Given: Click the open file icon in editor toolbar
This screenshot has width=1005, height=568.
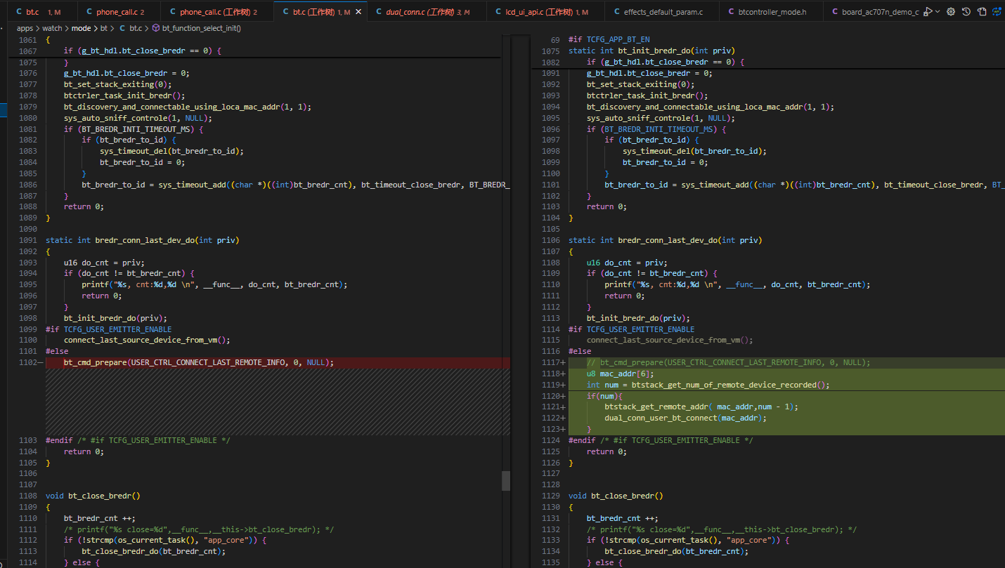Looking at the screenshot, I should coord(982,12).
